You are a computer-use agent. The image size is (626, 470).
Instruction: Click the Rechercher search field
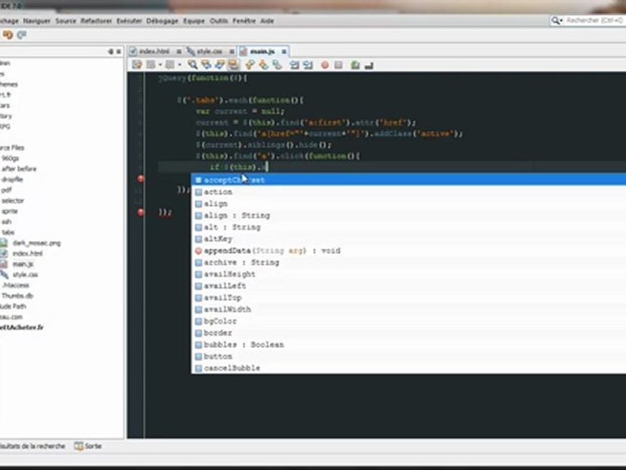tap(595, 20)
